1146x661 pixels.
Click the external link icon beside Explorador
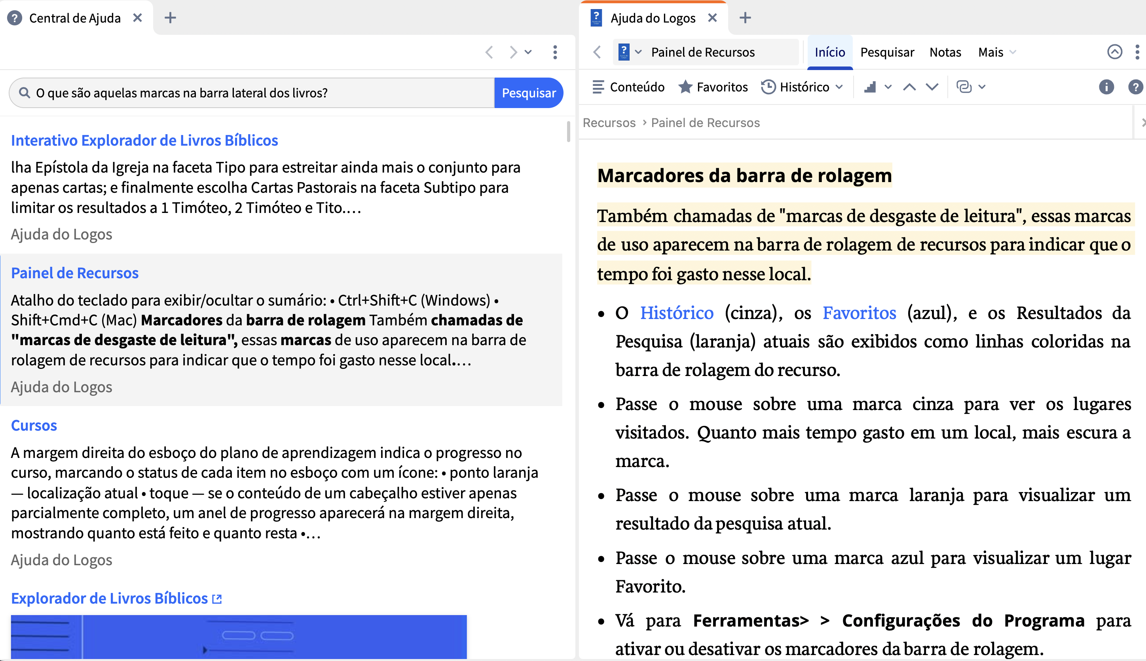(217, 599)
